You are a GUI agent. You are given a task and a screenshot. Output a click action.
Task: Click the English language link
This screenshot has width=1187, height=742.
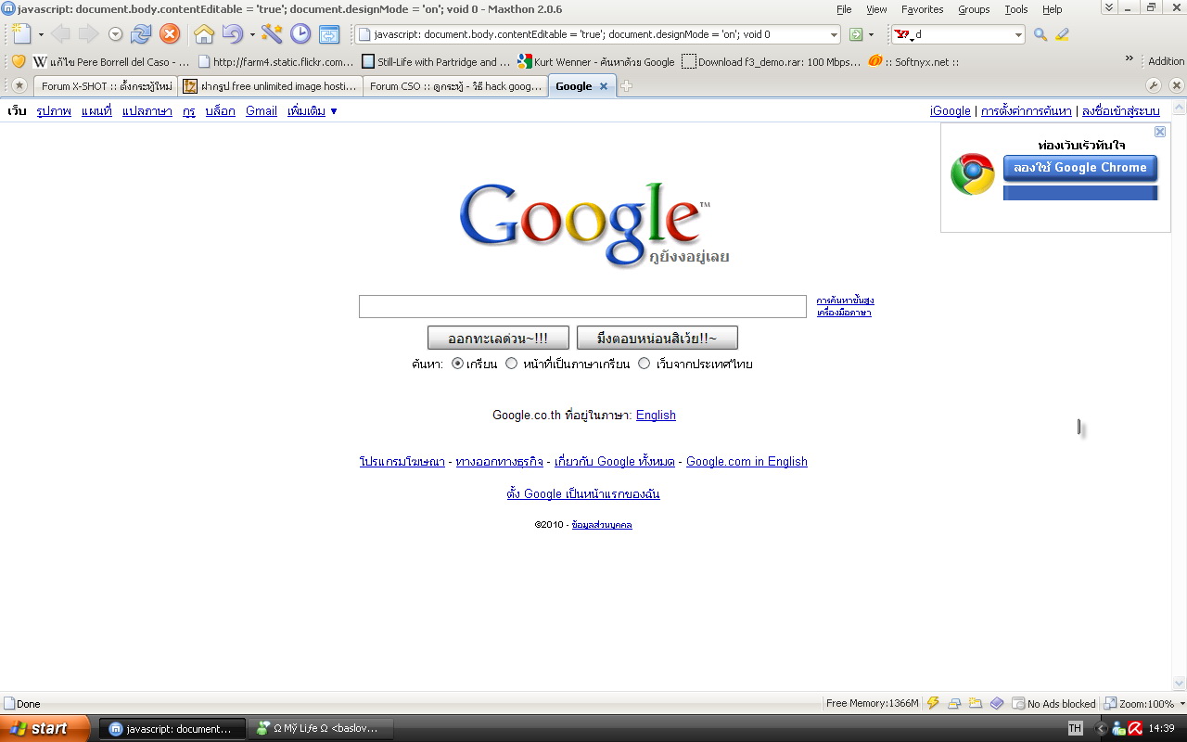click(656, 416)
